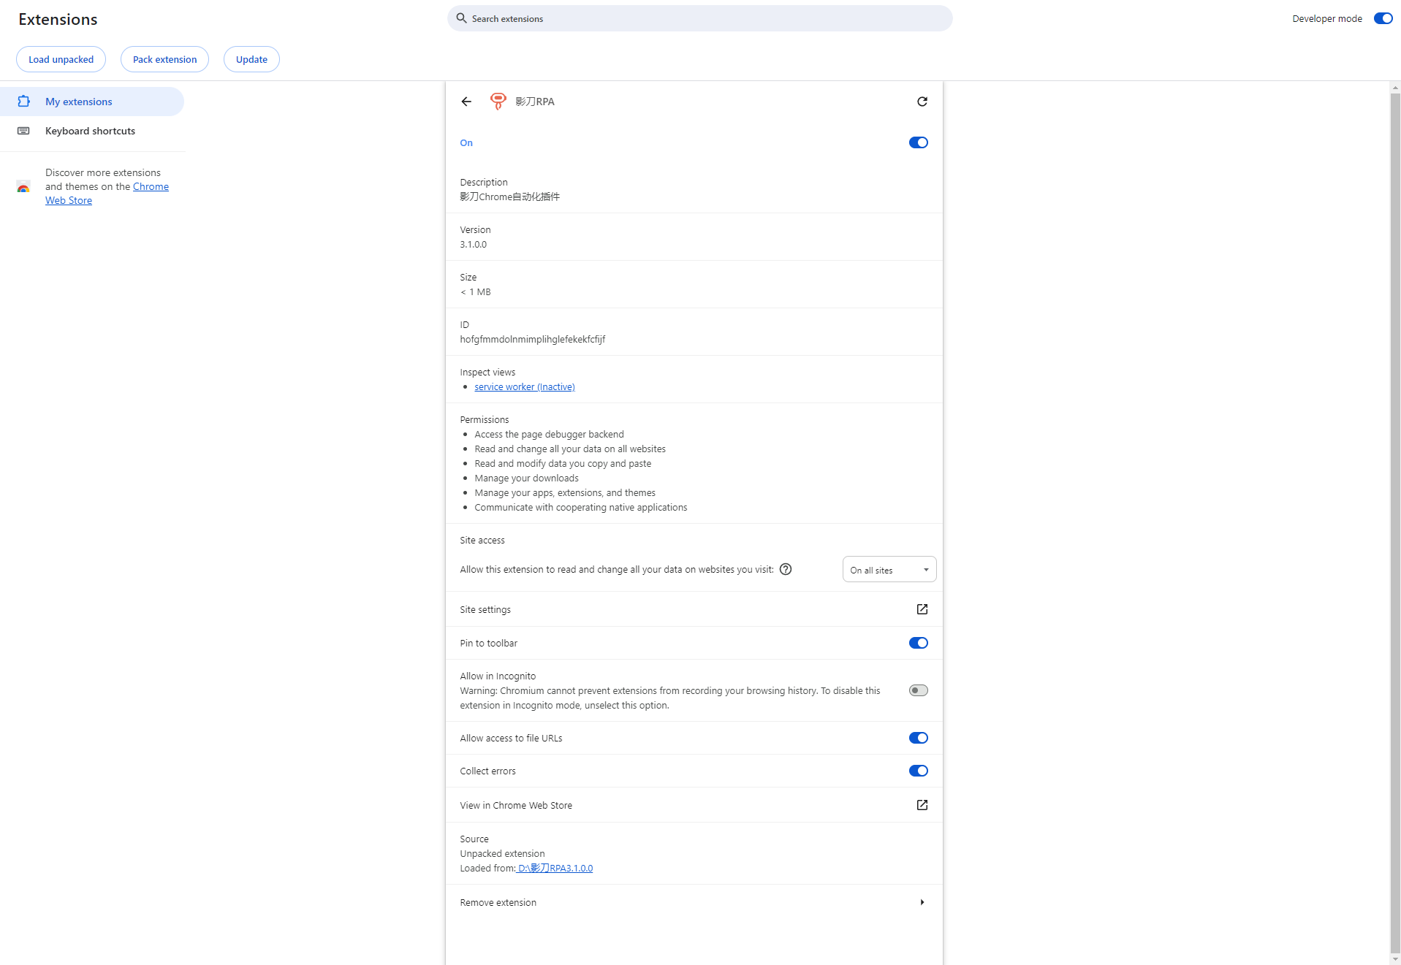Open the site access help question-mark icon
Image resolution: width=1401 pixels, height=965 pixels.
[786, 569]
